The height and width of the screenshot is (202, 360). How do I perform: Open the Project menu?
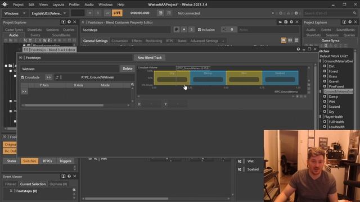pos(18,4)
